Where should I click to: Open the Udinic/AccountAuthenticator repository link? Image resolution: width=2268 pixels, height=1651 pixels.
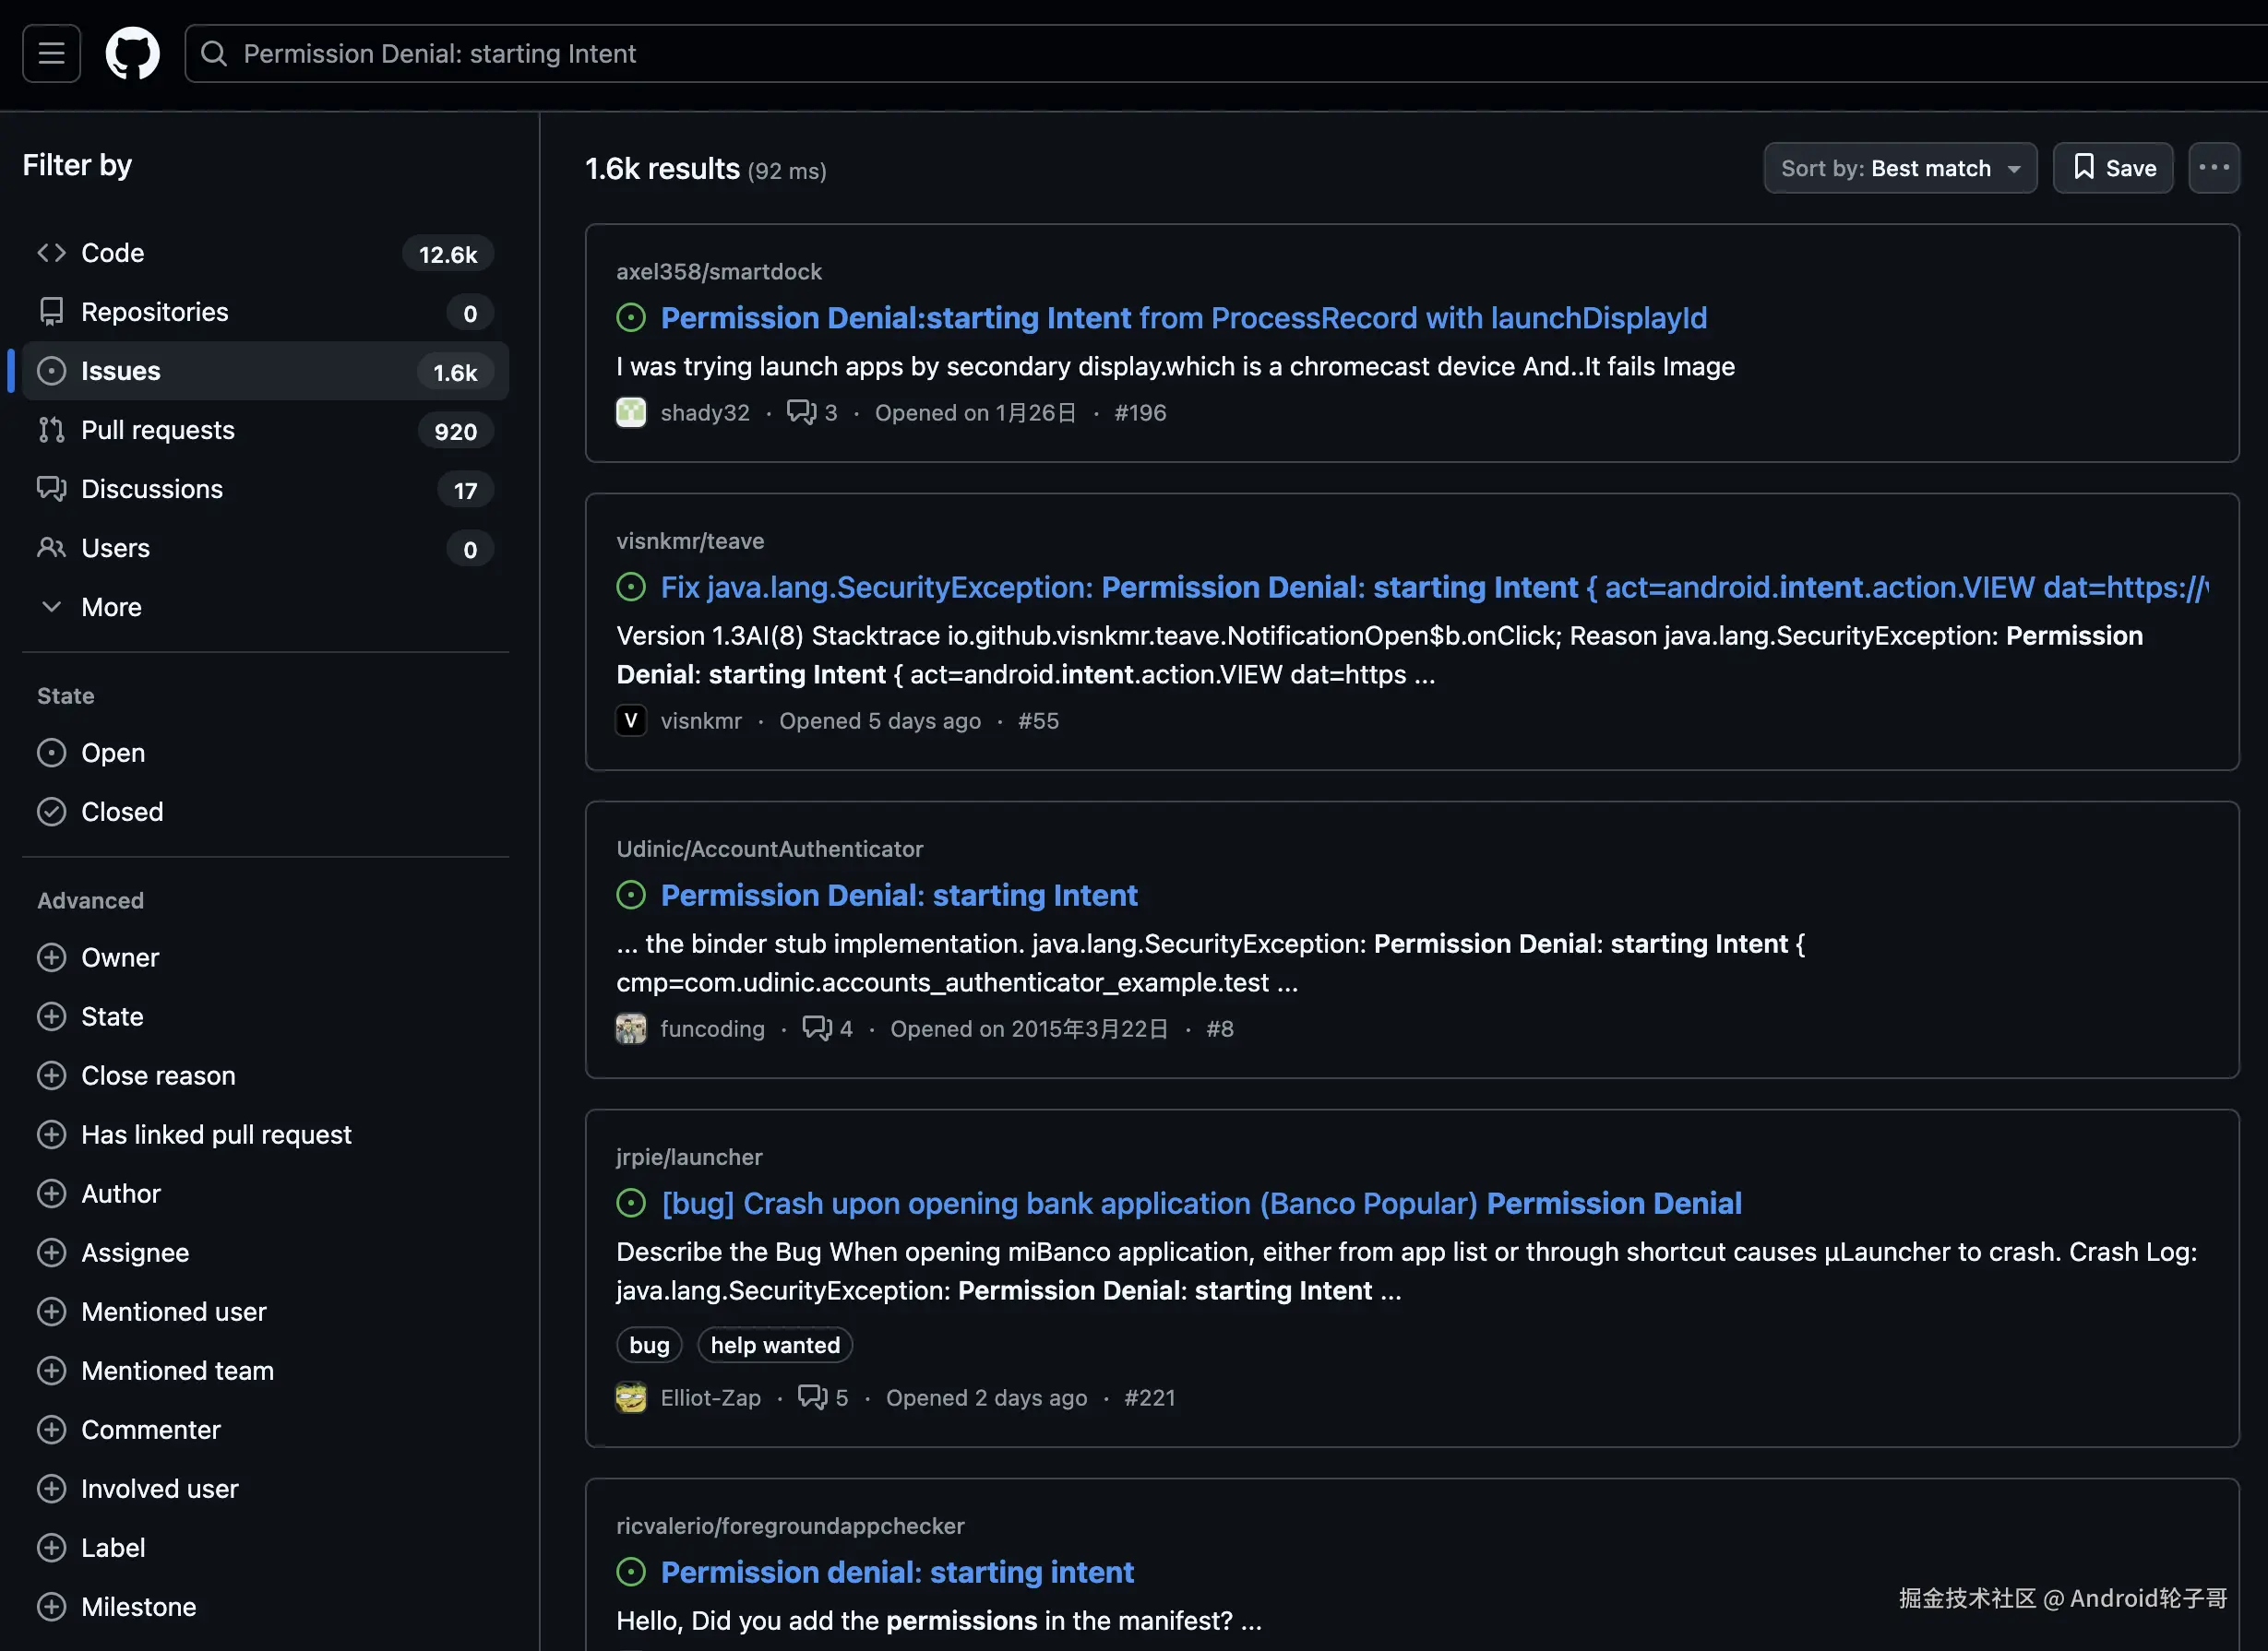(769, 849)
